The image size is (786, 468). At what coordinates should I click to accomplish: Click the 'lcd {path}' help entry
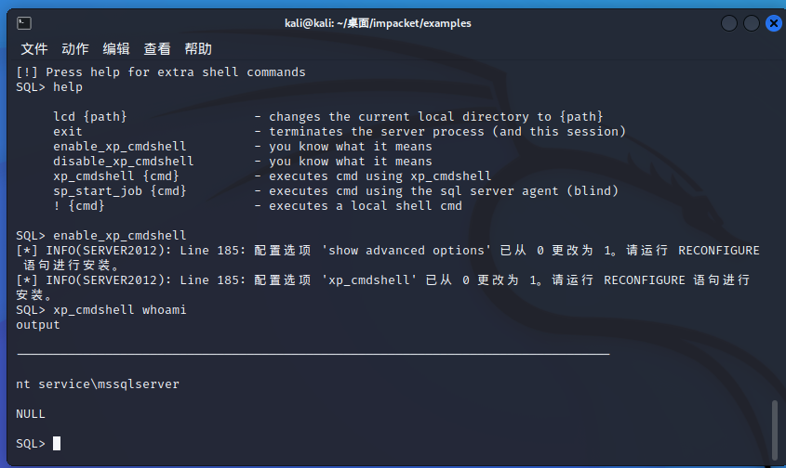pyautogui.click(x=89, y=116)
